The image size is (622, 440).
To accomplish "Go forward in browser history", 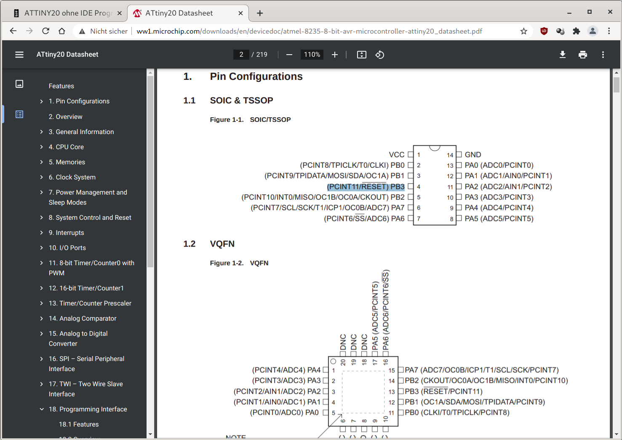I will pyautogui.click(x=29, y=31).
